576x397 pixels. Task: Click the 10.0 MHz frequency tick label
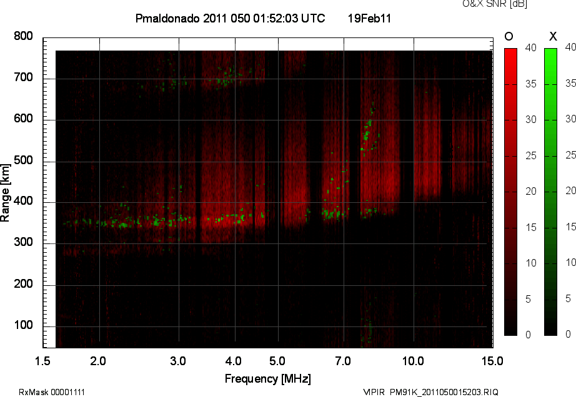pyautogui.click(x=413, y=361)
